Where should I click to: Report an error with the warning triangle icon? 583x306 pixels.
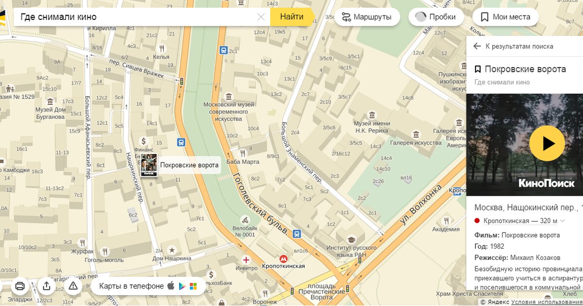click(73, 286)
